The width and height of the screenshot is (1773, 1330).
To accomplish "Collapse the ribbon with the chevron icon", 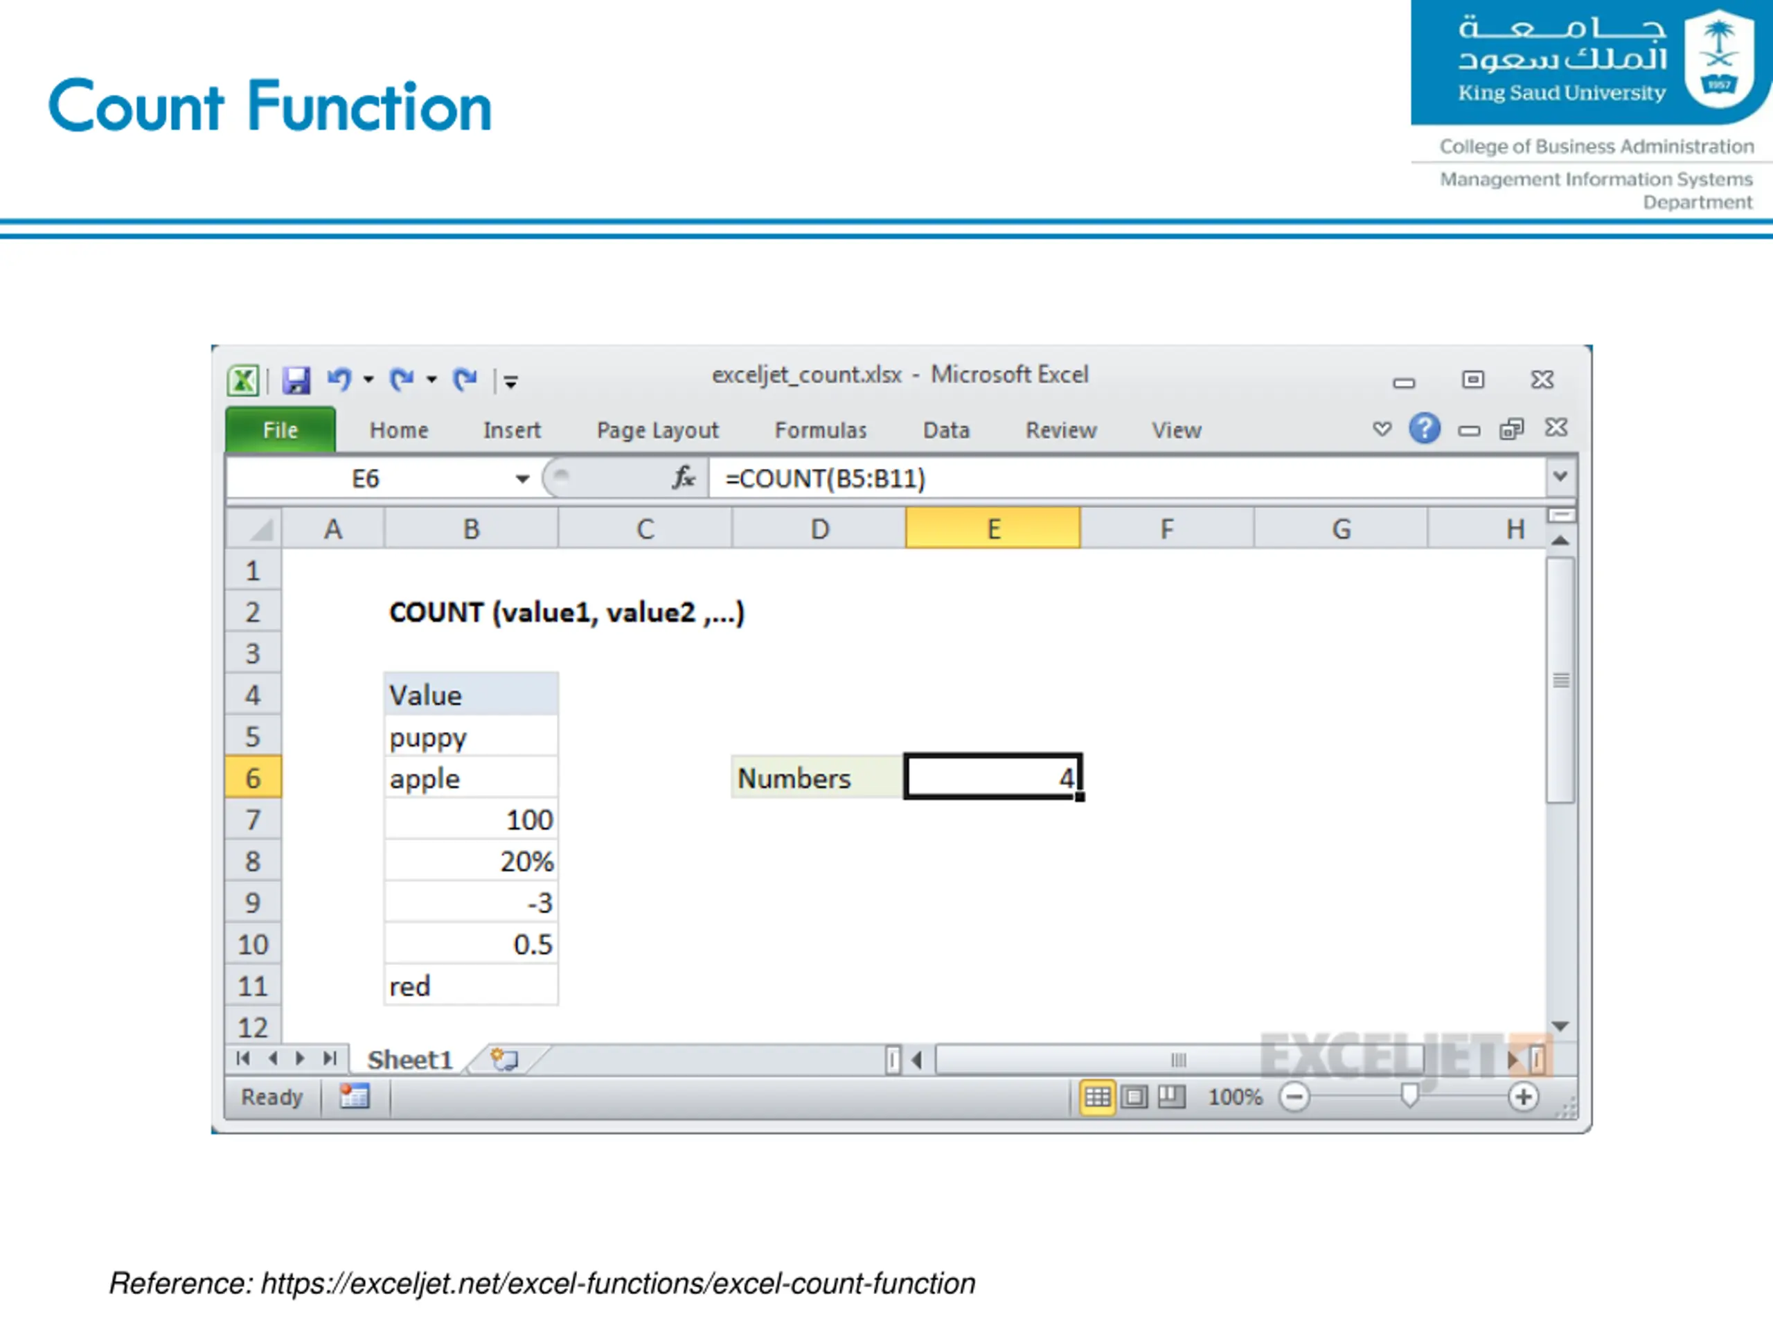I will pyautogui.click(x=1382, y=429).
